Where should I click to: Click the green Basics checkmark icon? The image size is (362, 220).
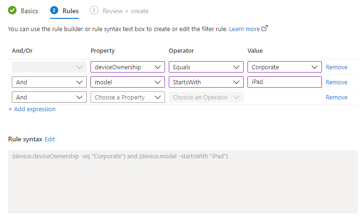click(x=12, y=10)
